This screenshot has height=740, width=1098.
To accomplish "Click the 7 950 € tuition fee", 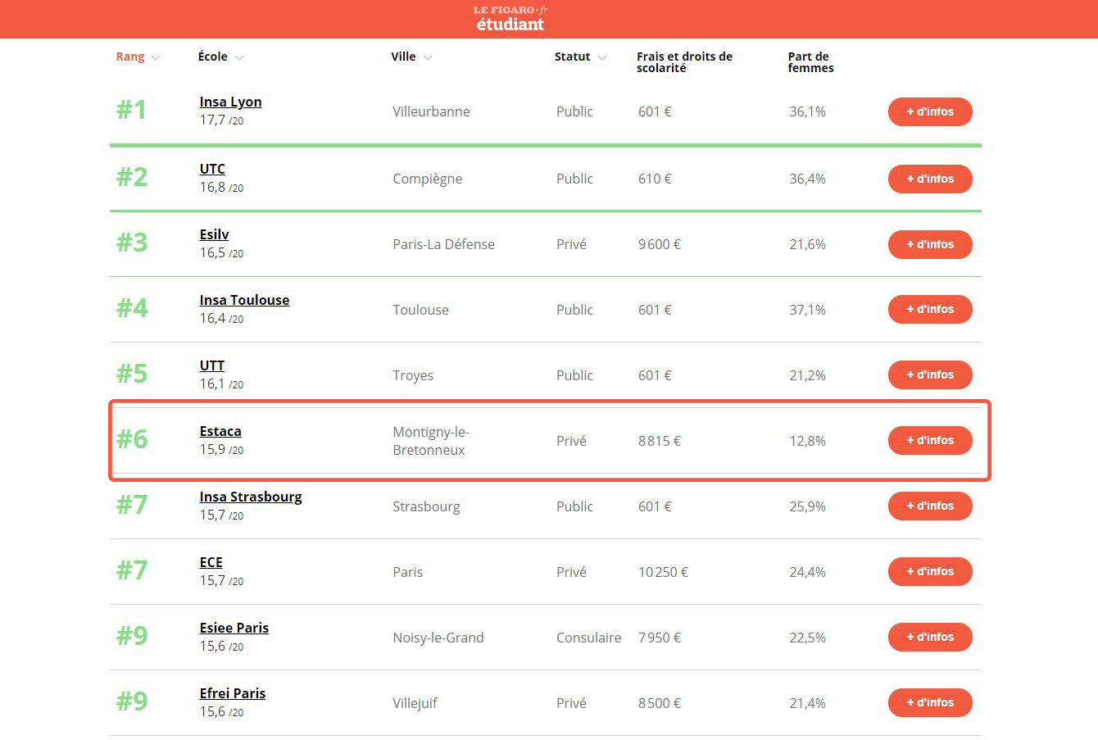I will pos(660,638).
